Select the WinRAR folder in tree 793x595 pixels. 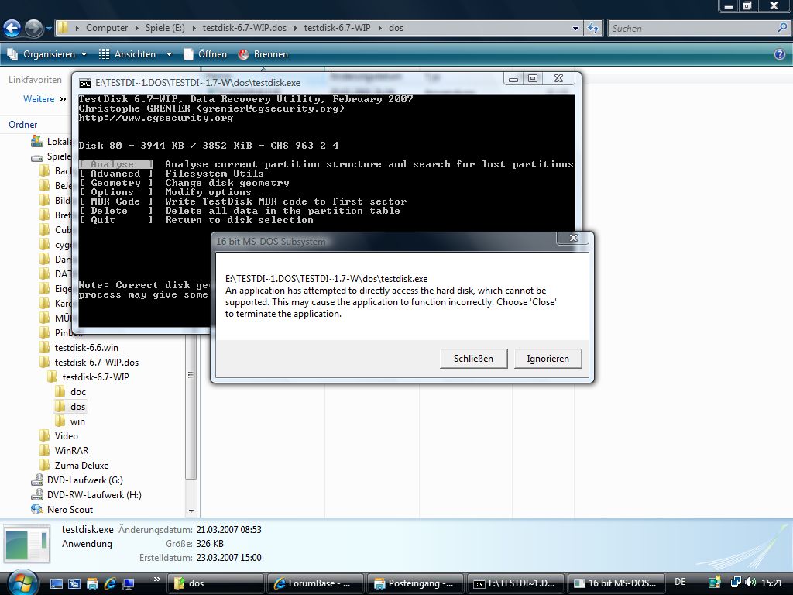[x=71, y=450]
